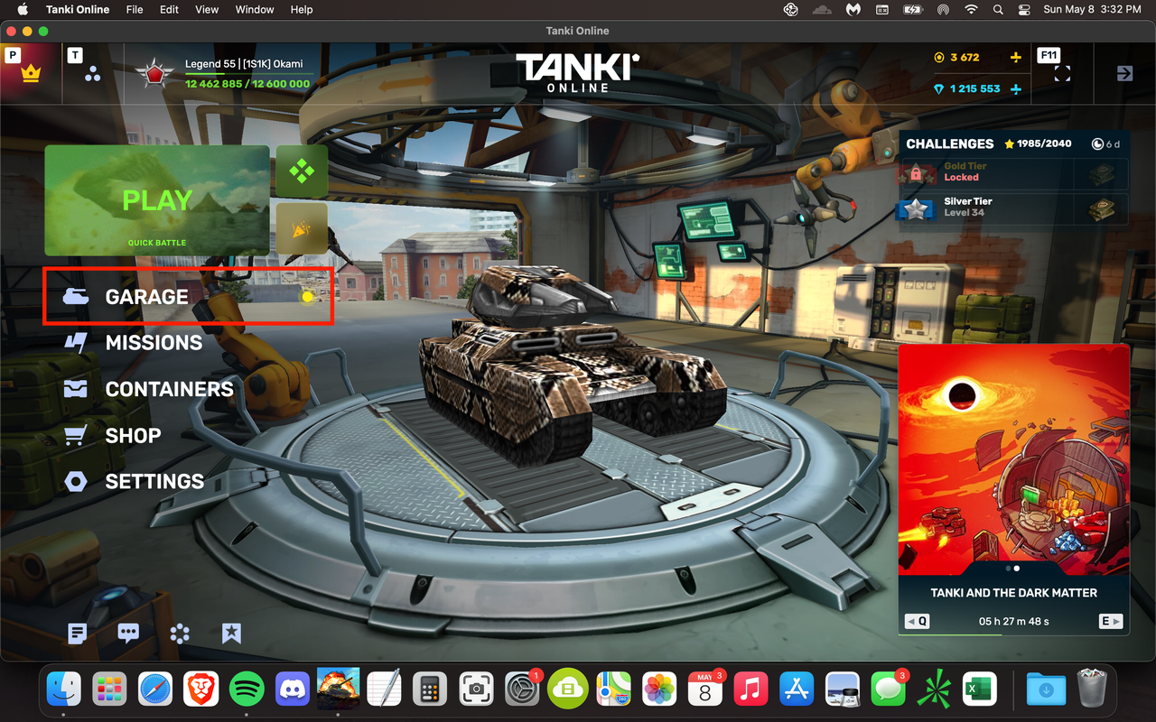
Task: Open the Edit menu
Action: pos(169,9)
